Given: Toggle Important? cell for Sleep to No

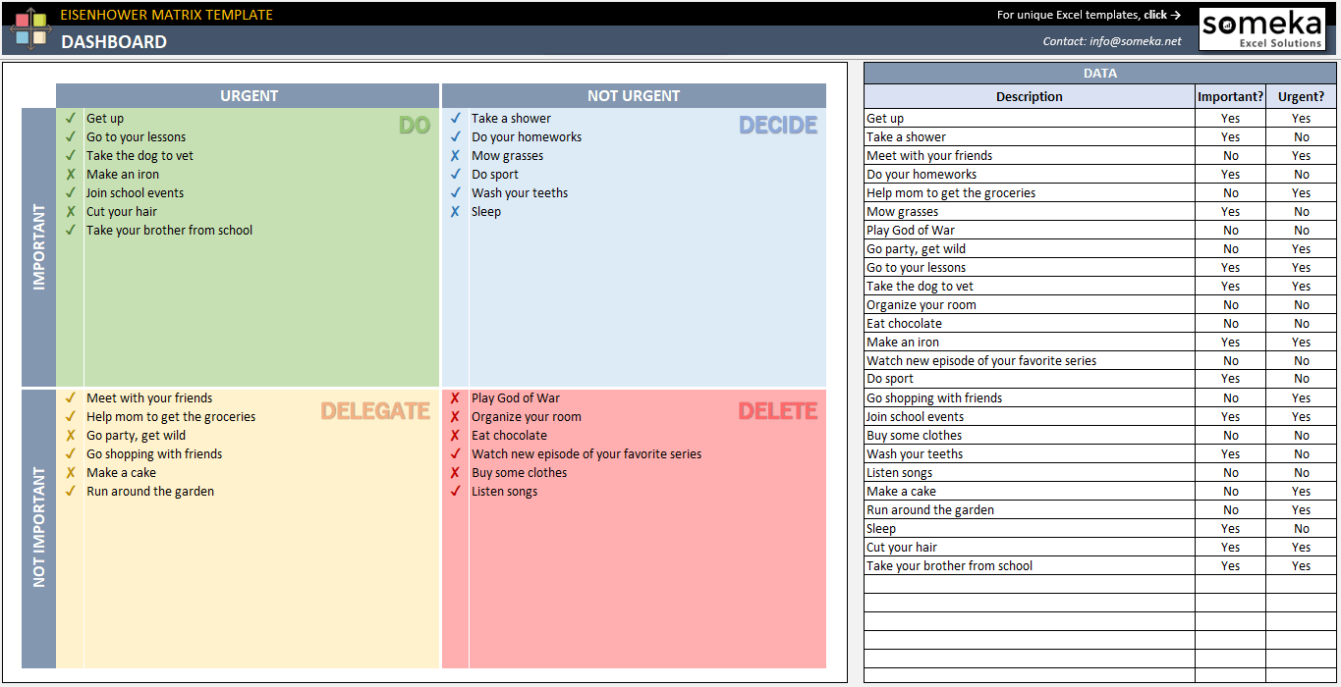Looking at the screenshot, I should [x=1230, y=528].
